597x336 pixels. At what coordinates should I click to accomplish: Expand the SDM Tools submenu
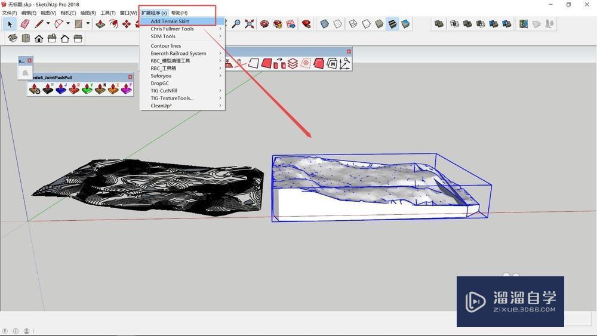(183, 36)
